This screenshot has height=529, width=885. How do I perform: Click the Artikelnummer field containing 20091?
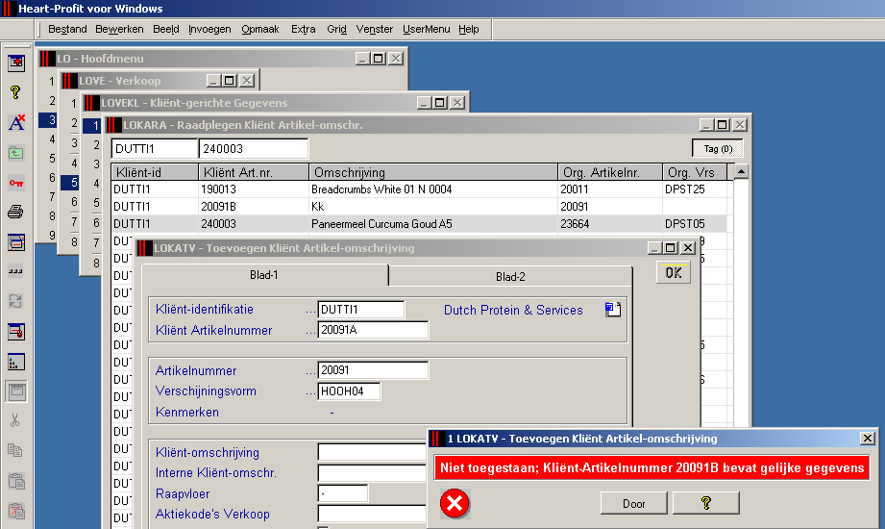[x=373, y=370]
